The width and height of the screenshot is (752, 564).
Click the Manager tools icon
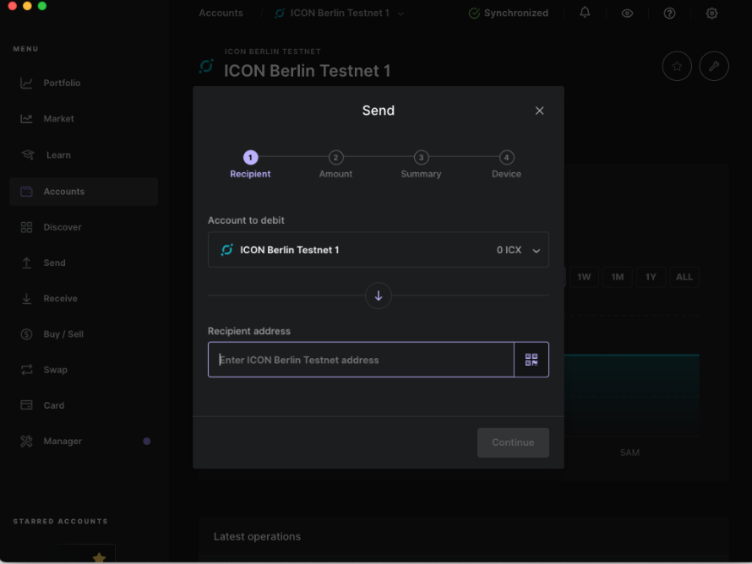(27, 442)
